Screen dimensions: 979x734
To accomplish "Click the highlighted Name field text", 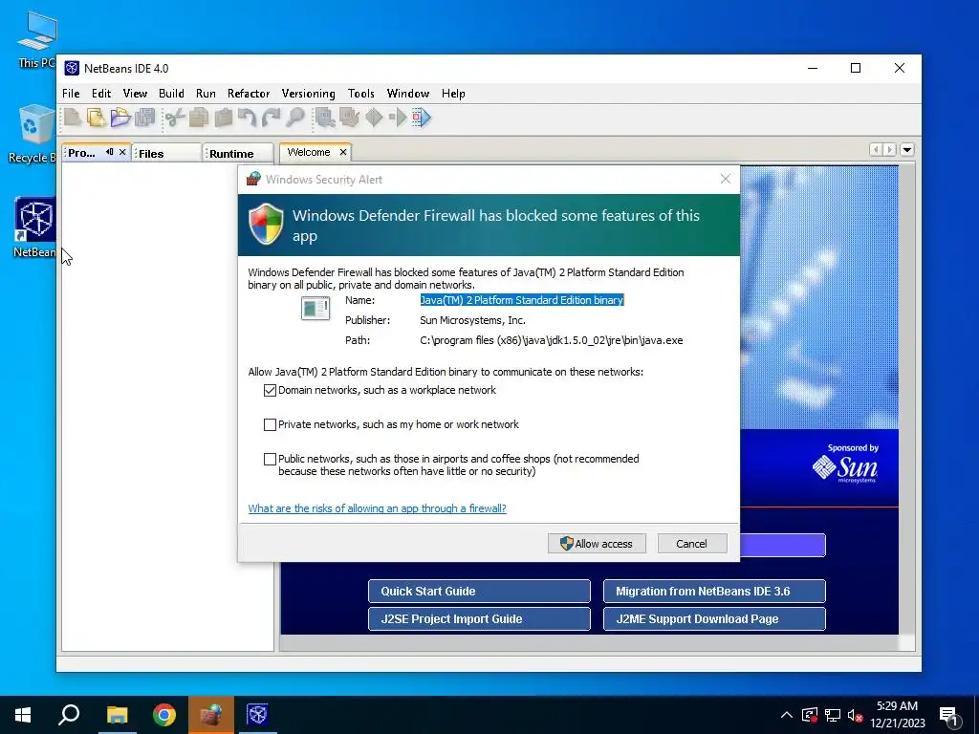I will tap(522, 300).
